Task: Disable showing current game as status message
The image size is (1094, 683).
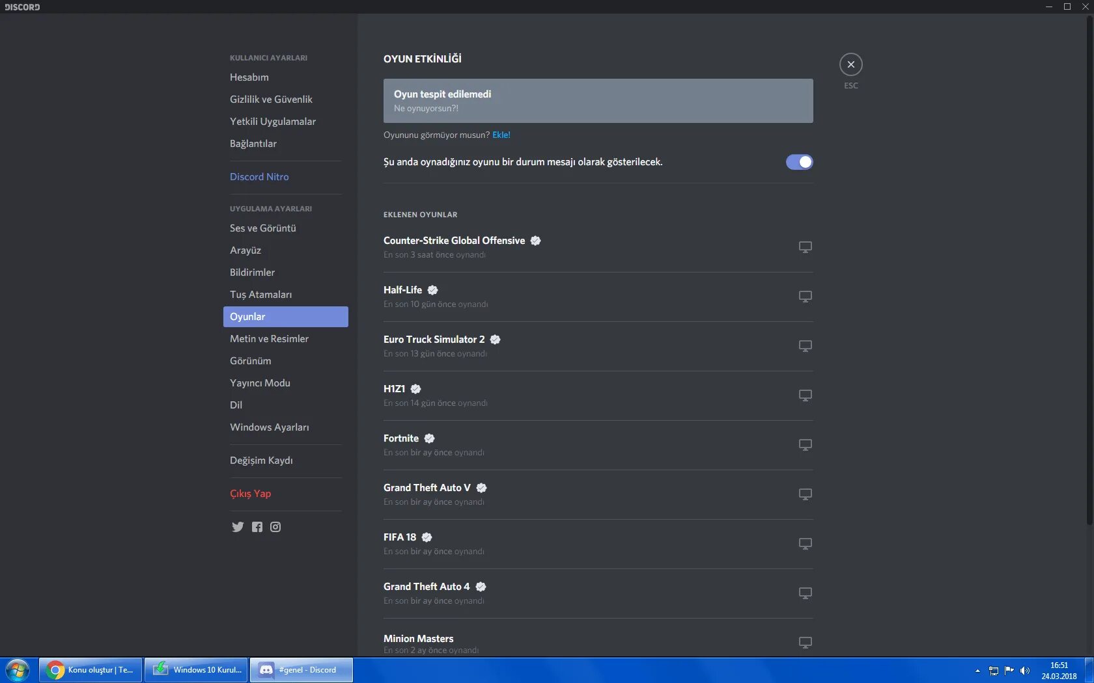Action: click(x=799, y=162)
